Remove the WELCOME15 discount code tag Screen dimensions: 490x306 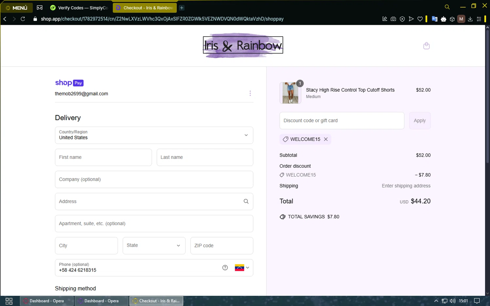[x=326, y=139]
